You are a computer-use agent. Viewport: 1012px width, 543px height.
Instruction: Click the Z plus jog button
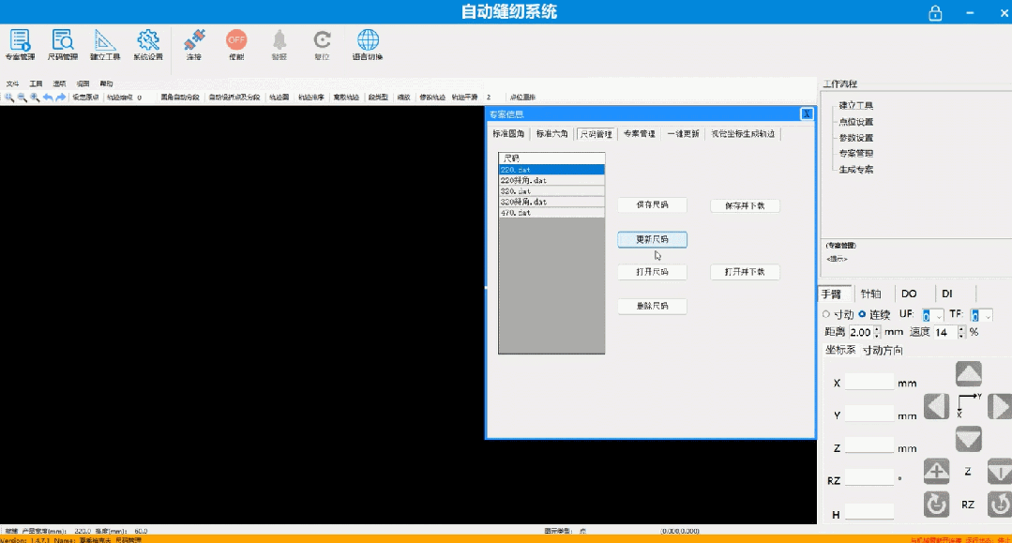[936, 472]
